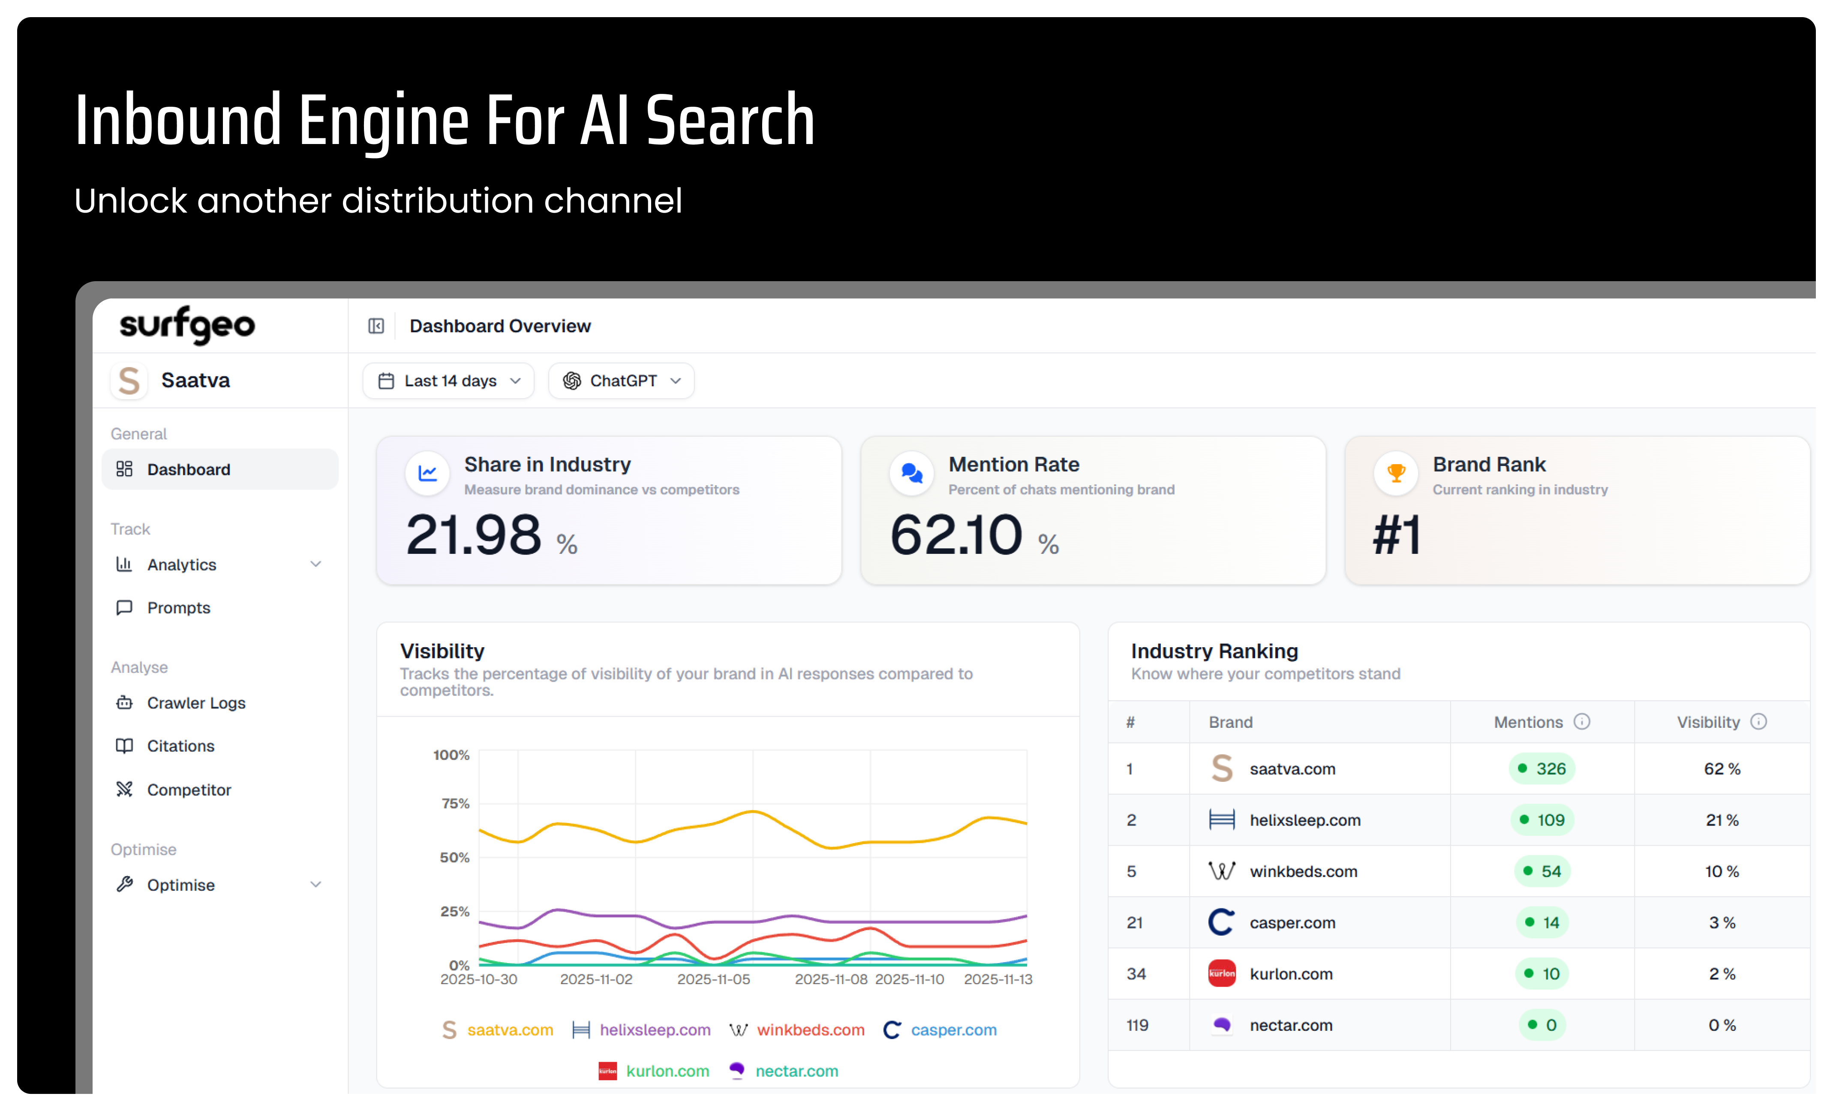Click the sidebar collapse panel icon
1833x1111 pixels.
[376, 326]
